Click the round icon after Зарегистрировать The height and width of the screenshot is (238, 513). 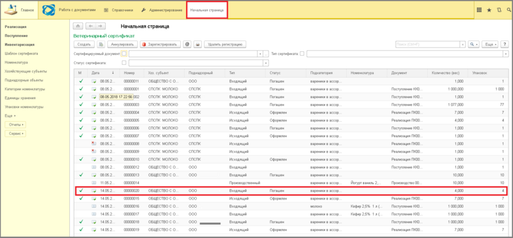tap(187, 44)
